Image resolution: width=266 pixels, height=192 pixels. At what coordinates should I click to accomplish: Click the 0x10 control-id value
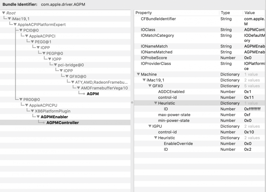pyautogui.click(x=249, y=132)
